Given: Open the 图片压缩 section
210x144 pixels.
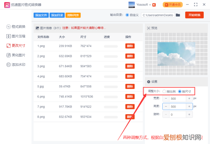Looking at the screenshot, I should [16, 36].
